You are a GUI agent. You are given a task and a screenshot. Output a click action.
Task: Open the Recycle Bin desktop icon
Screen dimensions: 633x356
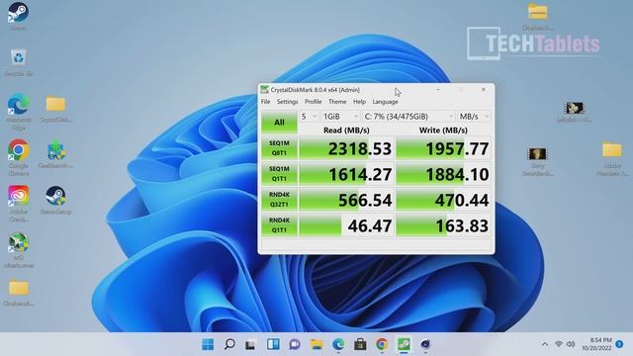(x=18, y=63)
